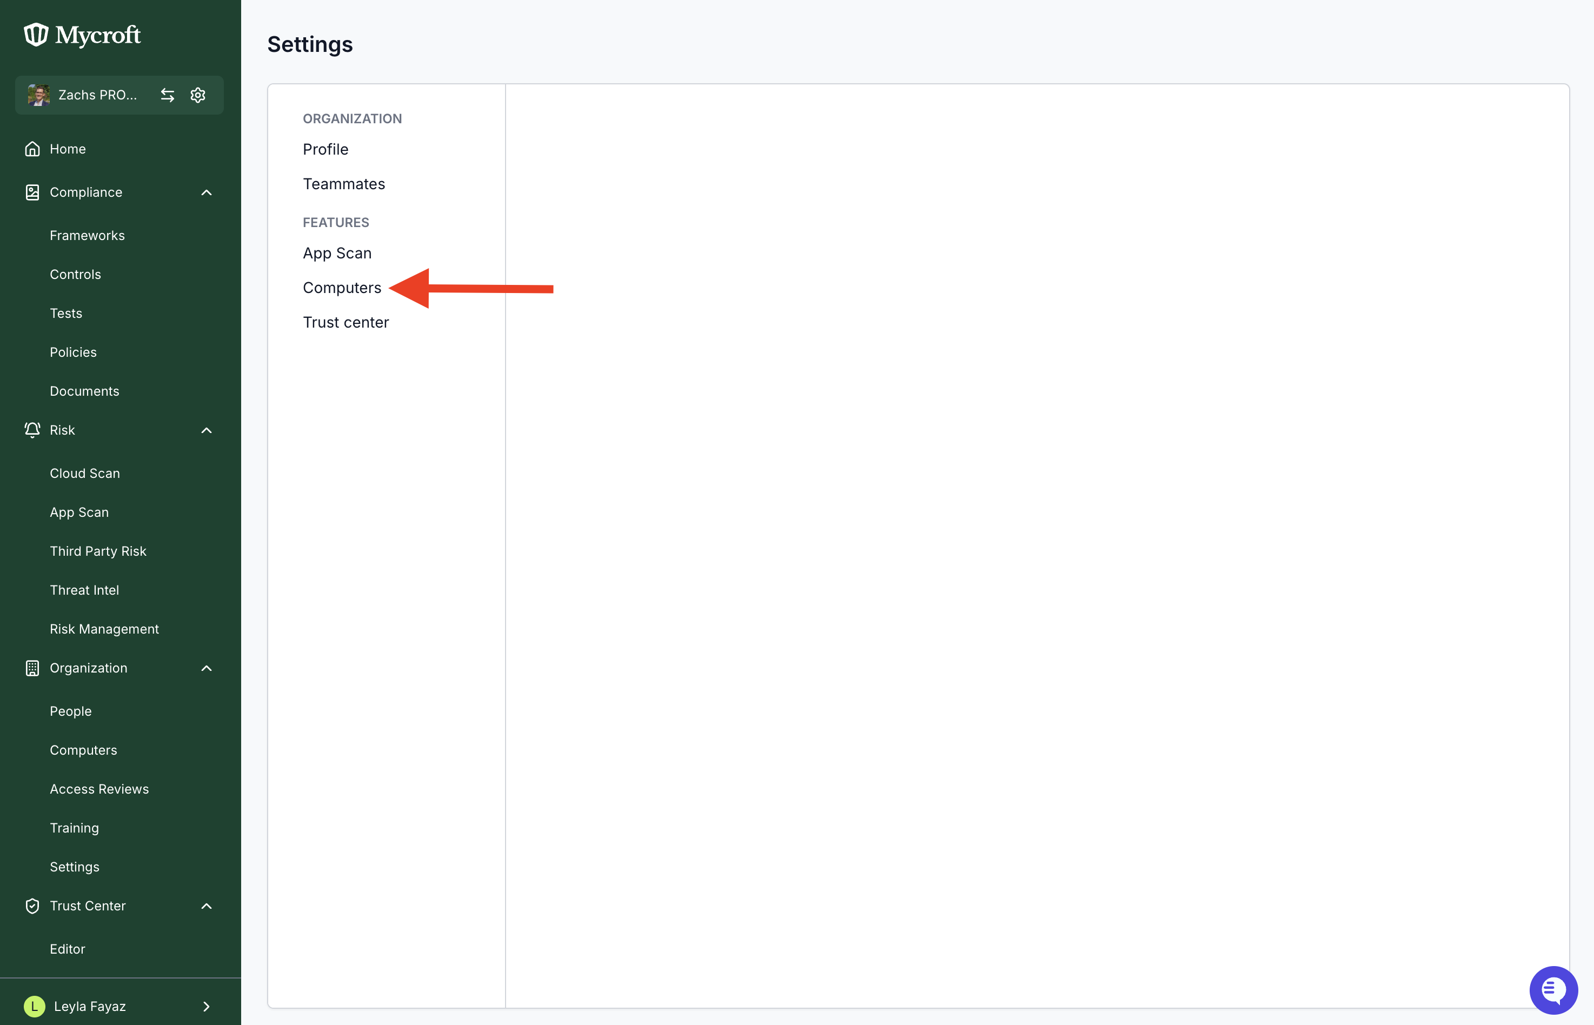Click the Leyla Fayaz avatar circle
The width and height of the screenshot is (1594, 1025).
pos(35,1007)
